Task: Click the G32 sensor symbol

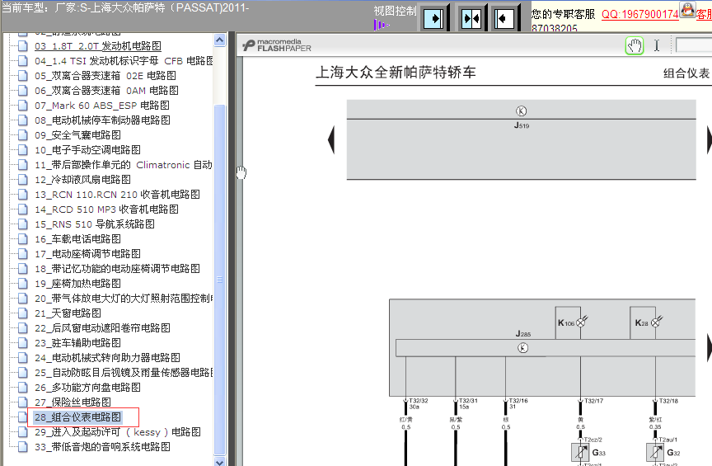Action: pos(655,452)
